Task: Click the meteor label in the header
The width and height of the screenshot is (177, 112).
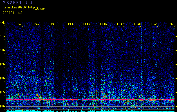Action: pyautogui.click(x=40, y=9)
